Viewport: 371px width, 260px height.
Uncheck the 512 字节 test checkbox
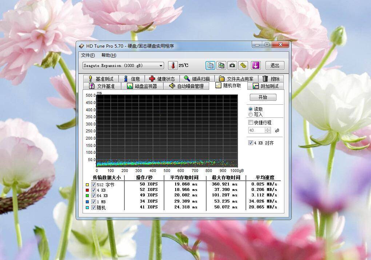click(x=93, y=184)
